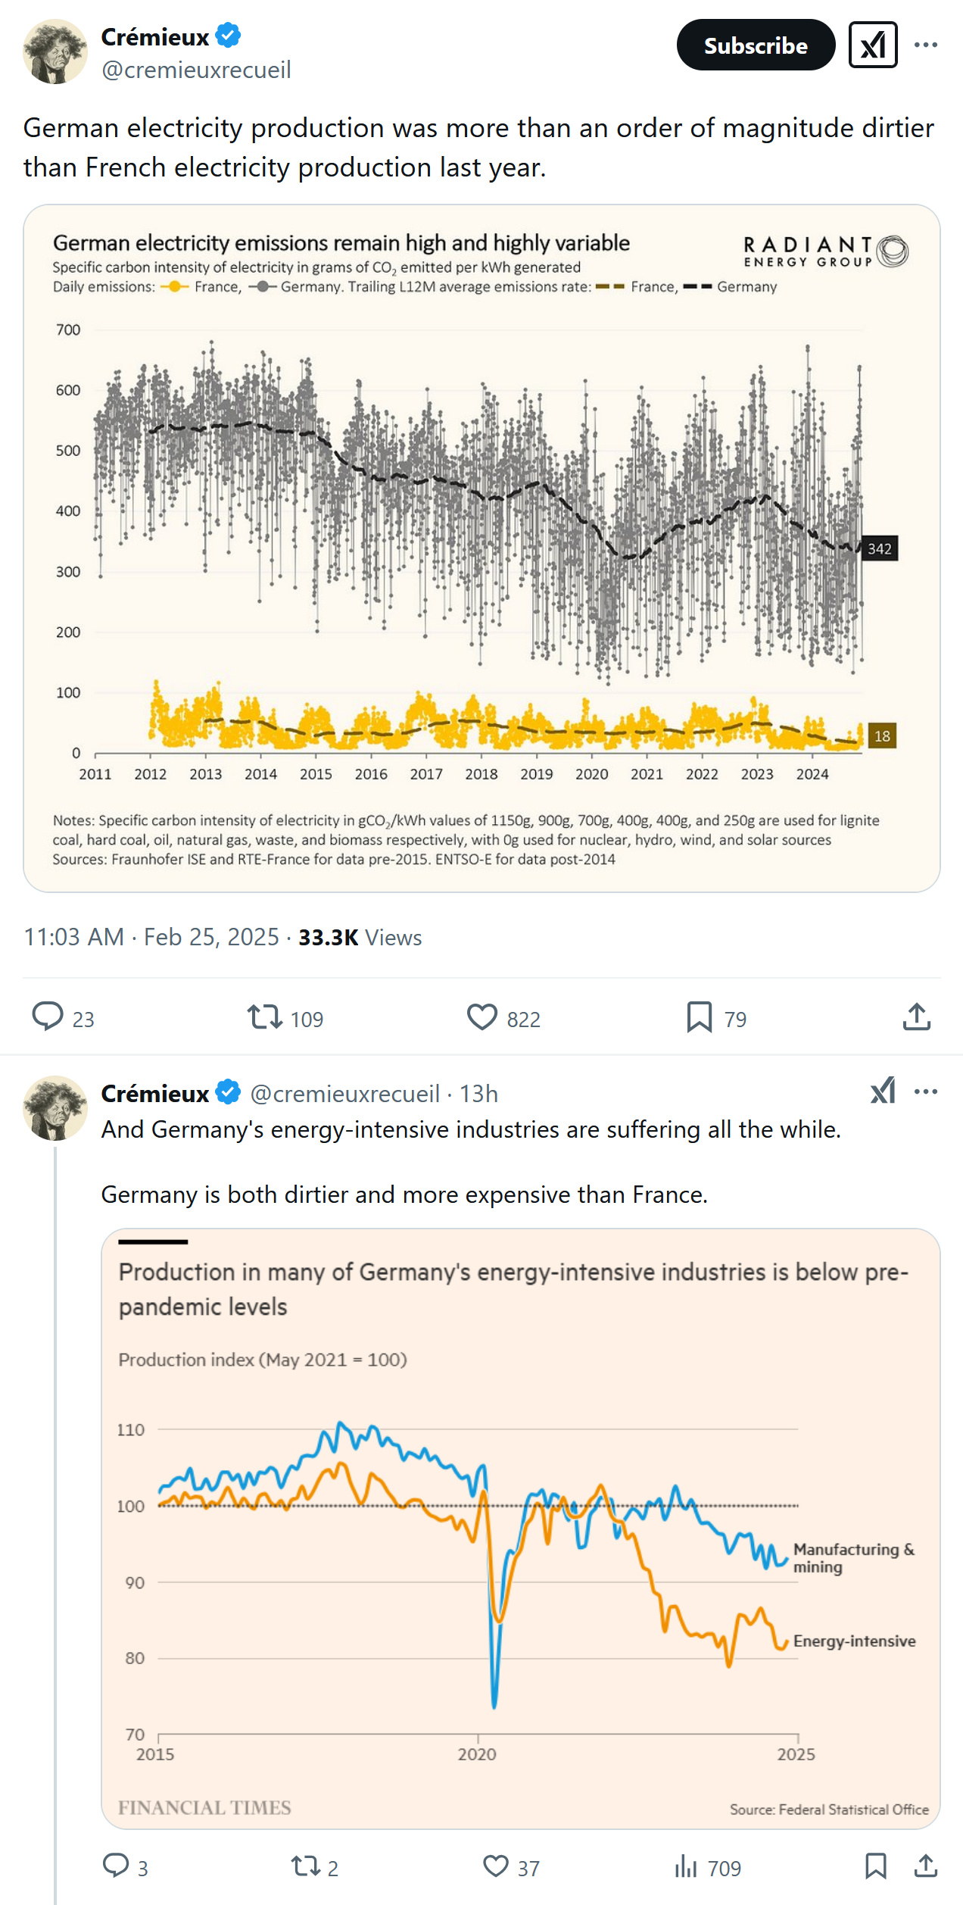Viewport: 963px width, 1905px height.
Task: Open the German electricity emissions chart image
Action: [x=481, y=548]
